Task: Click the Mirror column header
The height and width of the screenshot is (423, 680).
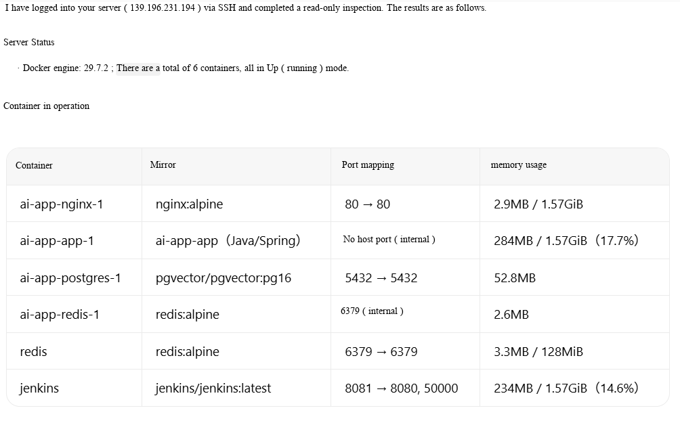Action: (x=163, y=164)
